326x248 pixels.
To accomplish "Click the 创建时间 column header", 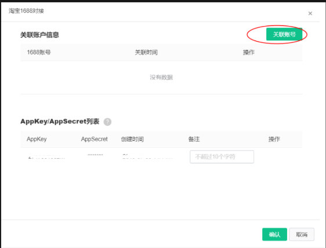I will [x=132, y=139].
